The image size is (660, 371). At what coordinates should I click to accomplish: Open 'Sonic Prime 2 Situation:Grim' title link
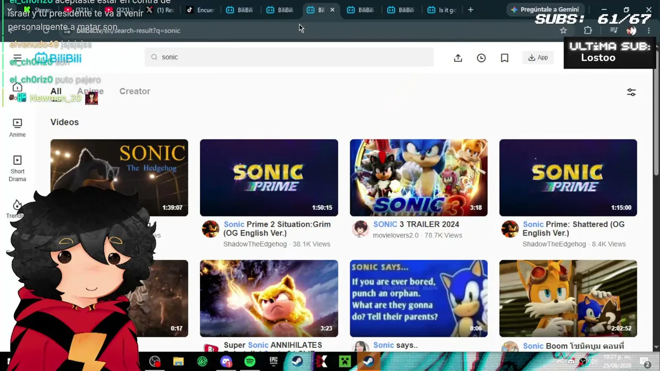(277, 229)
